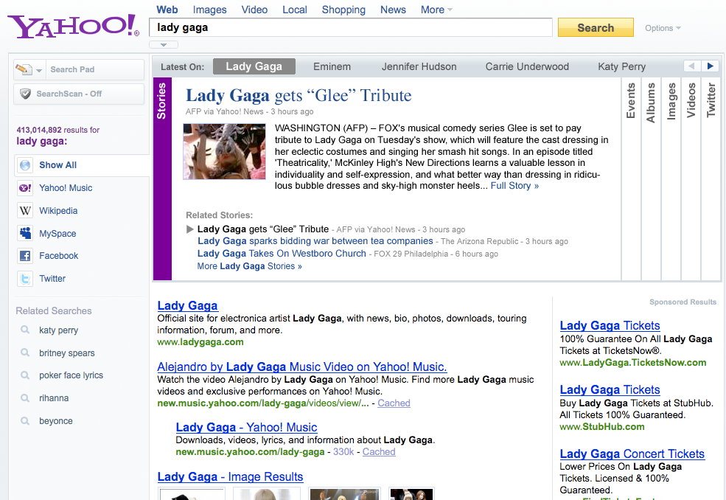Click the Yahoo! Music sidebar icon
Viewport: 726px width, 500px height.
(x=25, y=188)
